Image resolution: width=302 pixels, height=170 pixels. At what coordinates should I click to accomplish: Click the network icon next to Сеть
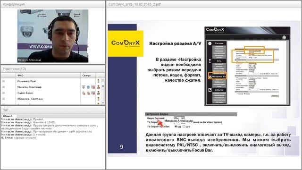pyautogui.click(x=210, y=61)
